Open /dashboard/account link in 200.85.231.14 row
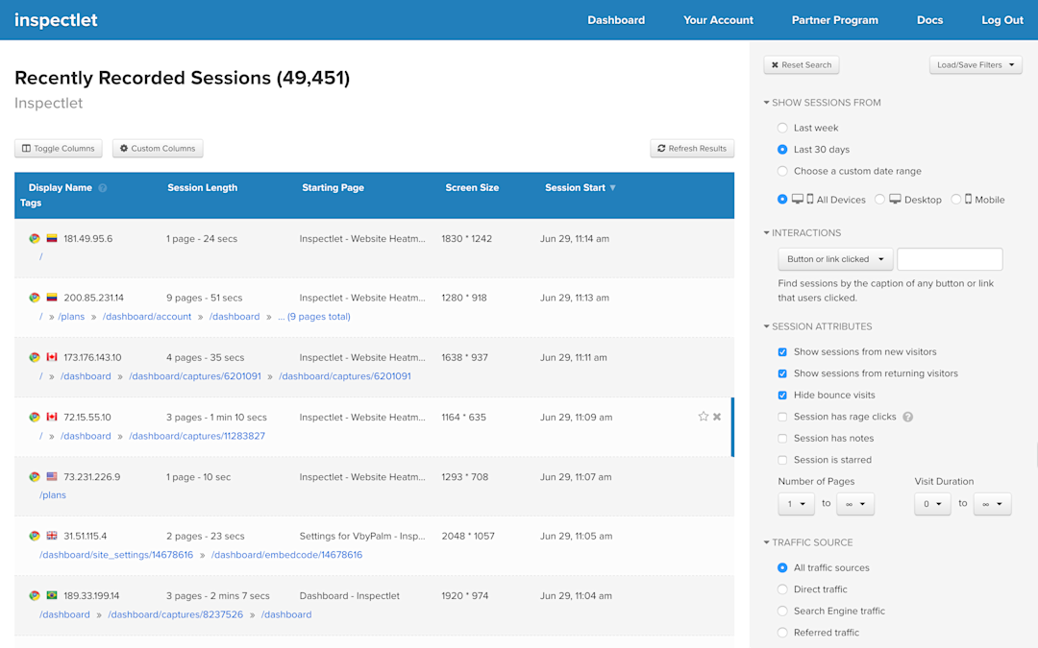The image size is (1038, 648). coord(147,317)
